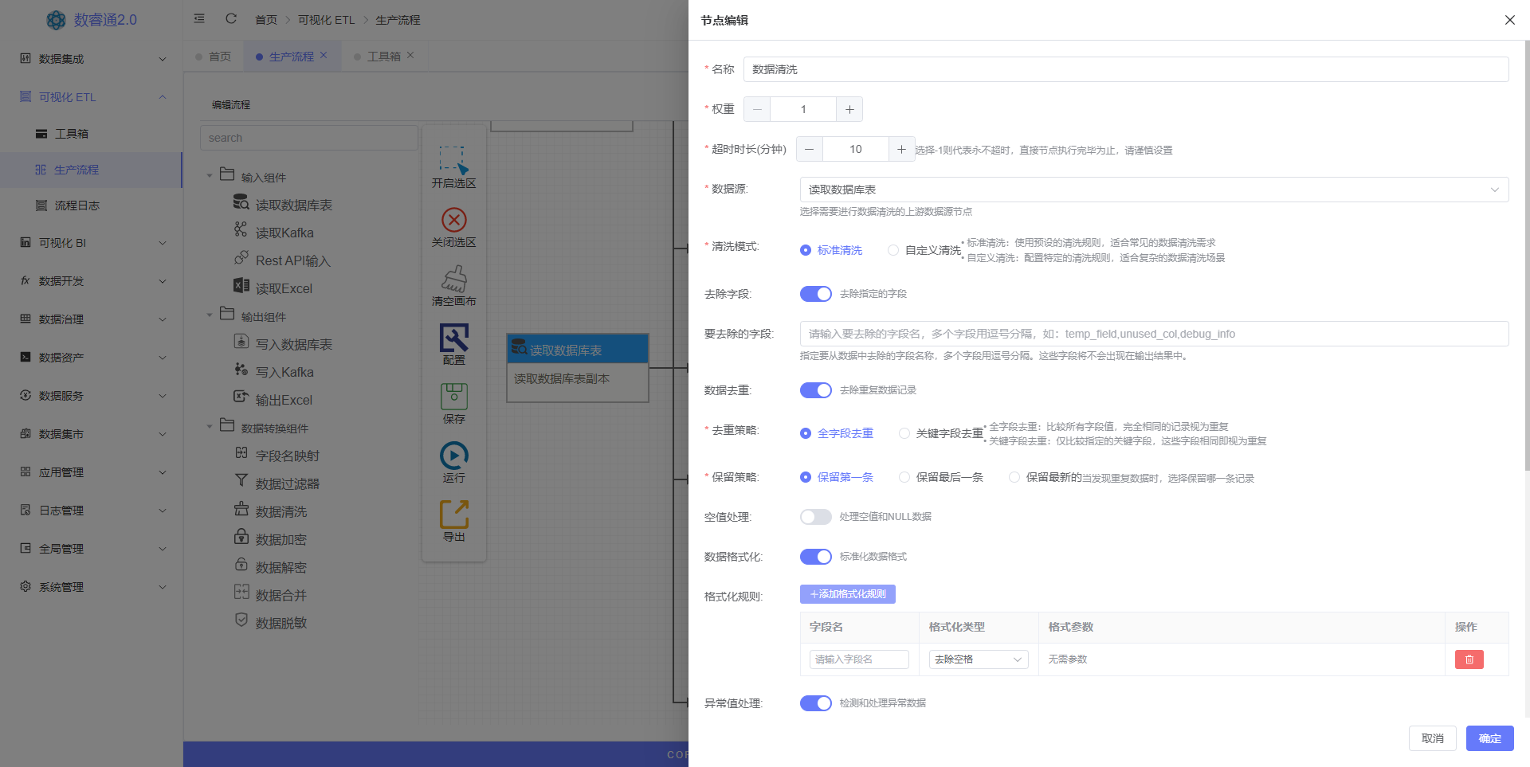Click 可视化 ETL breadcrumb link
This screenshot has height=767, width=1530.
(x=326, y=20)
